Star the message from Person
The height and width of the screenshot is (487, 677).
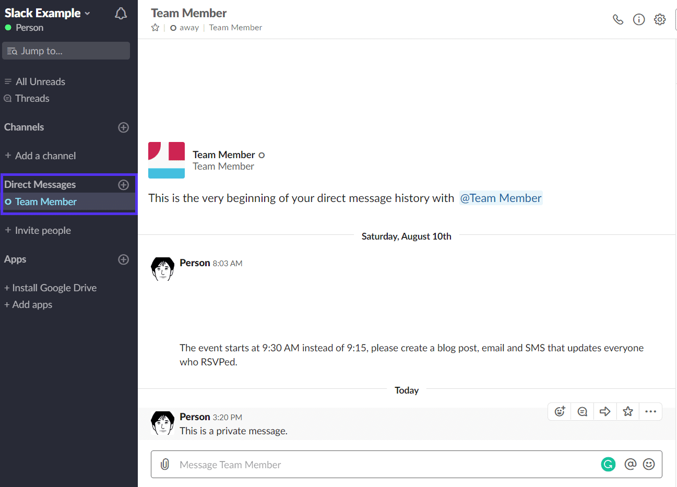(x=627, y=411)
